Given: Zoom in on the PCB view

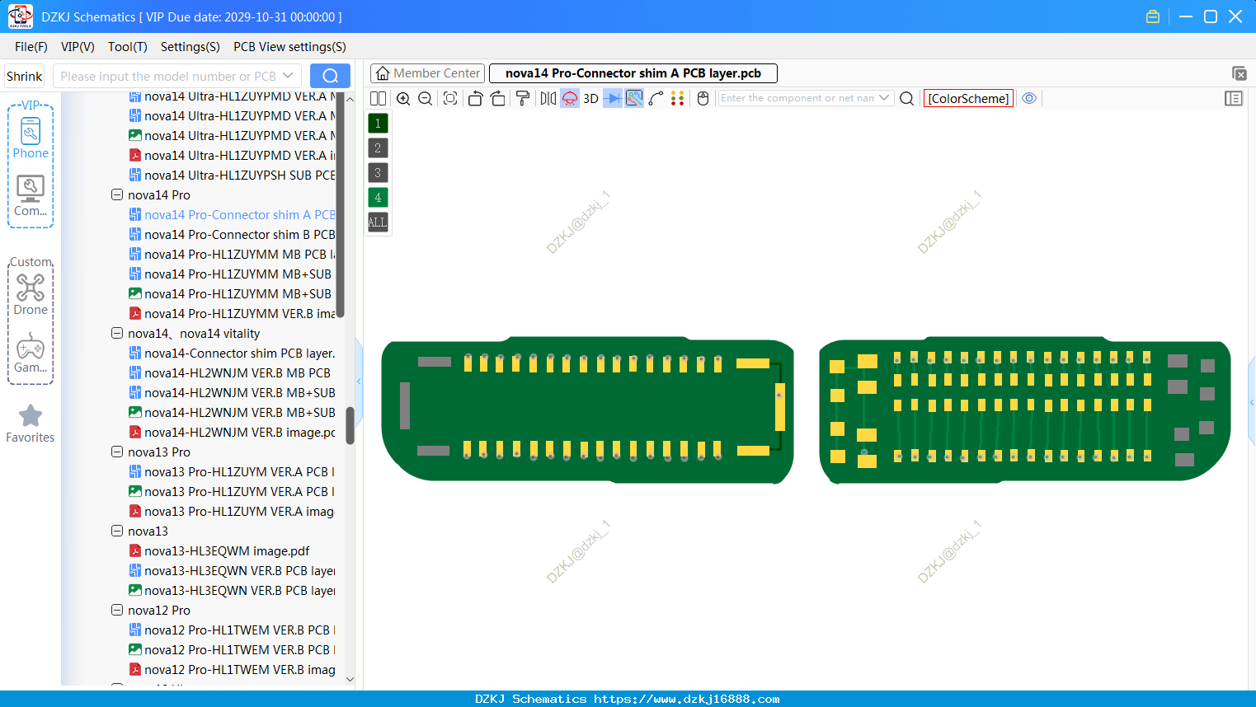Looking at the screenshot, I should (403, 98).
